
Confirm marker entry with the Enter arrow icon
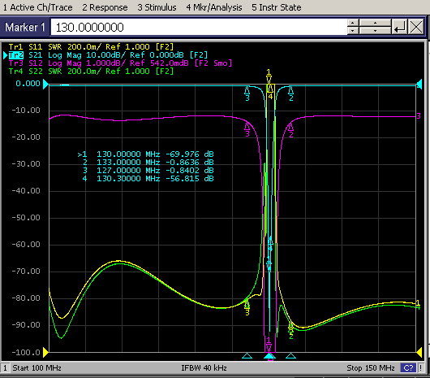click(x=399, y=27)
